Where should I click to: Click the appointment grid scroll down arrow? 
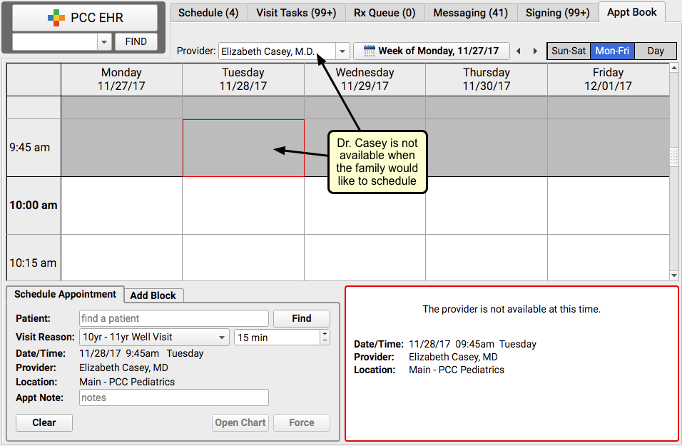pos(674,275)
